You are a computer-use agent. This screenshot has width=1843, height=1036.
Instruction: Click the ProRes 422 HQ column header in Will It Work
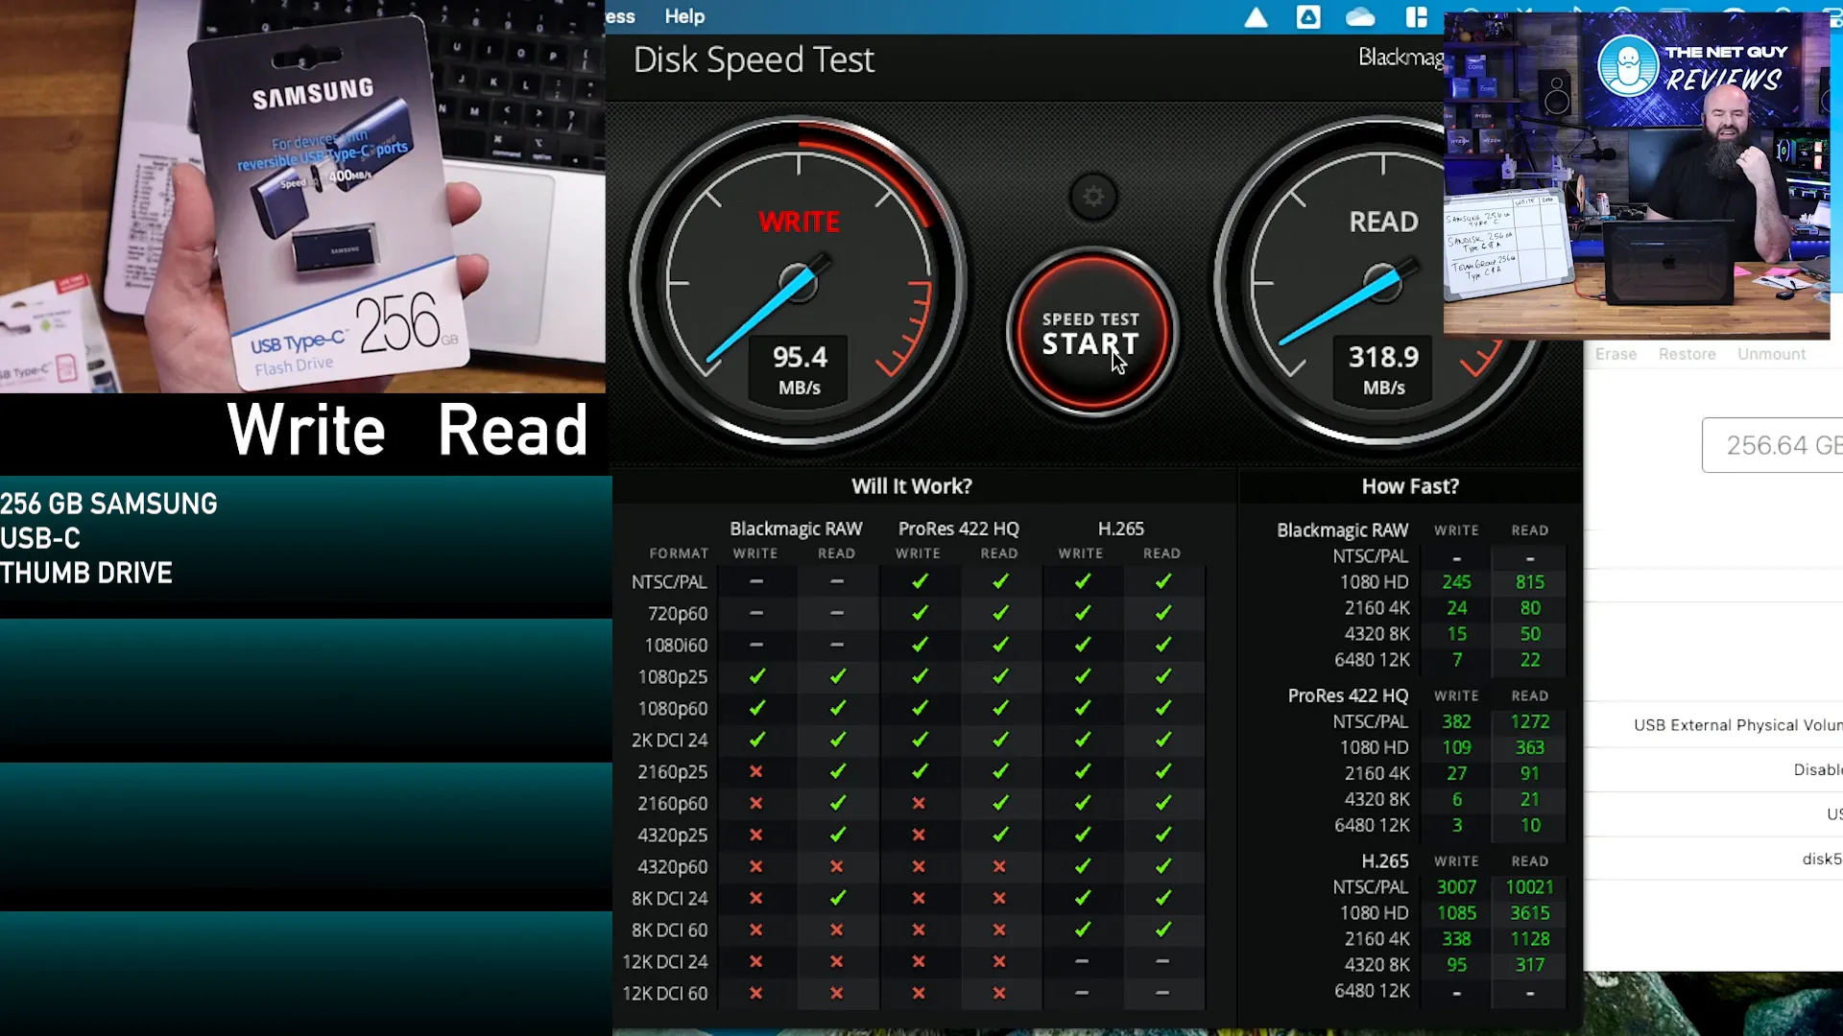click(x=958, y=529)
